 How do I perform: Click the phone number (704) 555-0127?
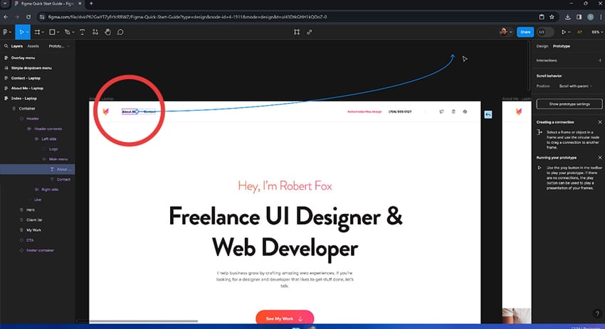coord(400,112)
